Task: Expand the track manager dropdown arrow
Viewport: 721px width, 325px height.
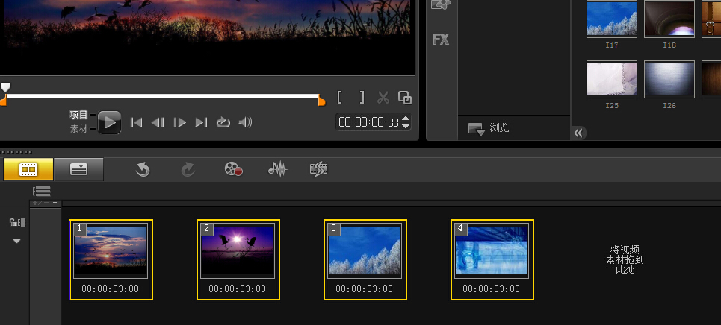Action: [x=16, y=241]
